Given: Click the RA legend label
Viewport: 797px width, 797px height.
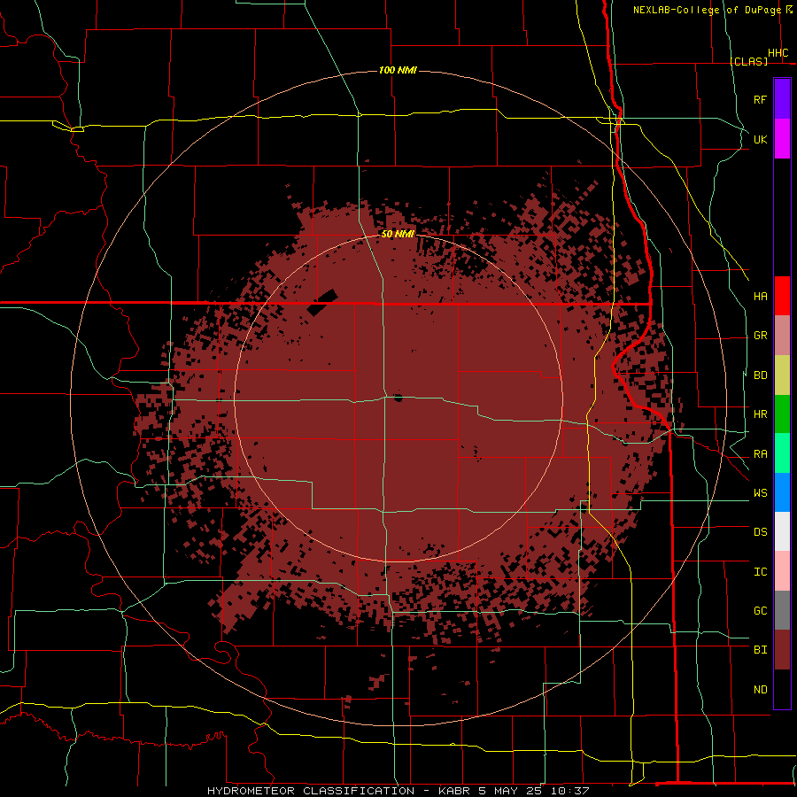Looking at the screenshot, I should pos(760,454).
